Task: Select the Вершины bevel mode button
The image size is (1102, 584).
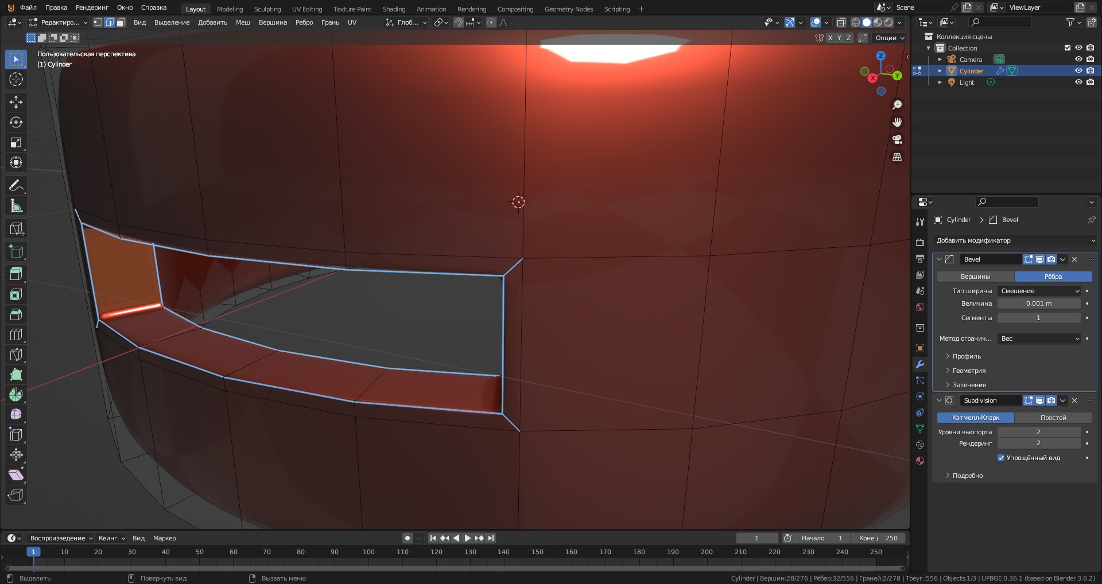Action: pyautogui.click(x=975, y=277)
